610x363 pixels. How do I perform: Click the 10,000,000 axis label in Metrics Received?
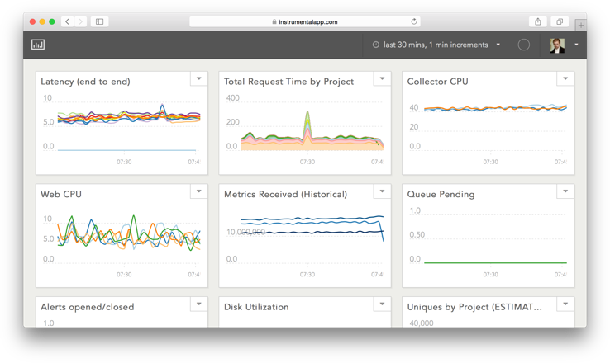tap(245, 232)
